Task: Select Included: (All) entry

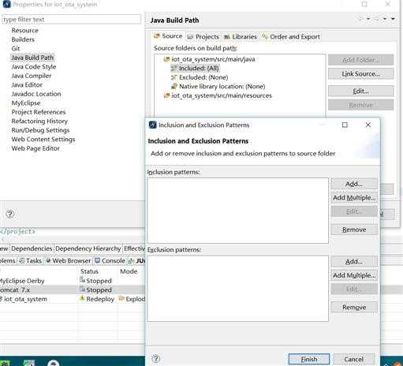Action: [x=195, y=69]
